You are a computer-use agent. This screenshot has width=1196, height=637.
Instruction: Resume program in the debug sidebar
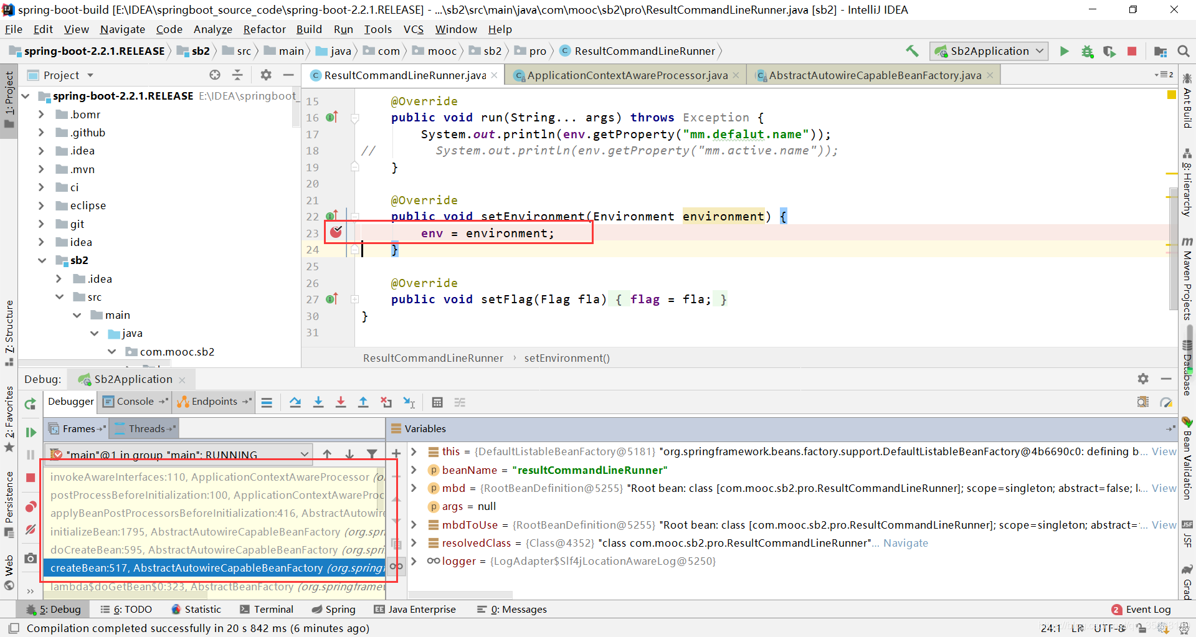[x=30, y=432]
